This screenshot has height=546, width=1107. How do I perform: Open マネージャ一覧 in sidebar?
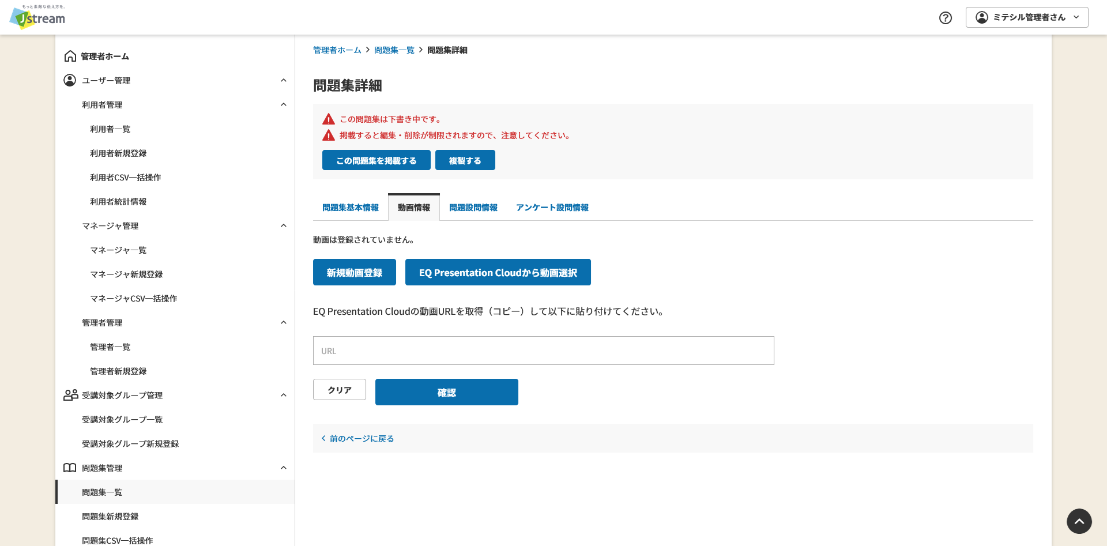[118, 250]
